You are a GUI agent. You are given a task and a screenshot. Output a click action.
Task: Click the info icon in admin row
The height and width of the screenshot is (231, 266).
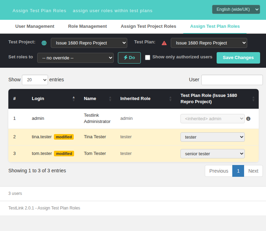pos(248,119)
